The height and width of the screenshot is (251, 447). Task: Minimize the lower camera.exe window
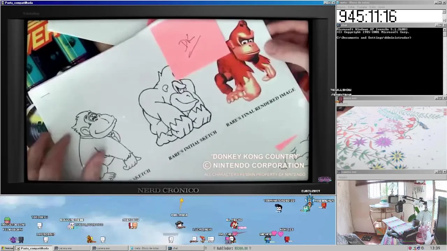(436, 172)
